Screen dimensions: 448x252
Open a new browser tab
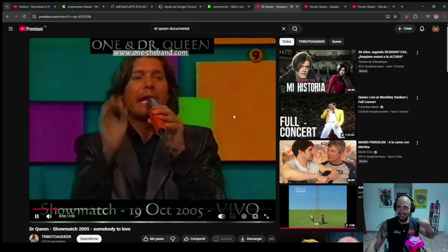point(402,7)
